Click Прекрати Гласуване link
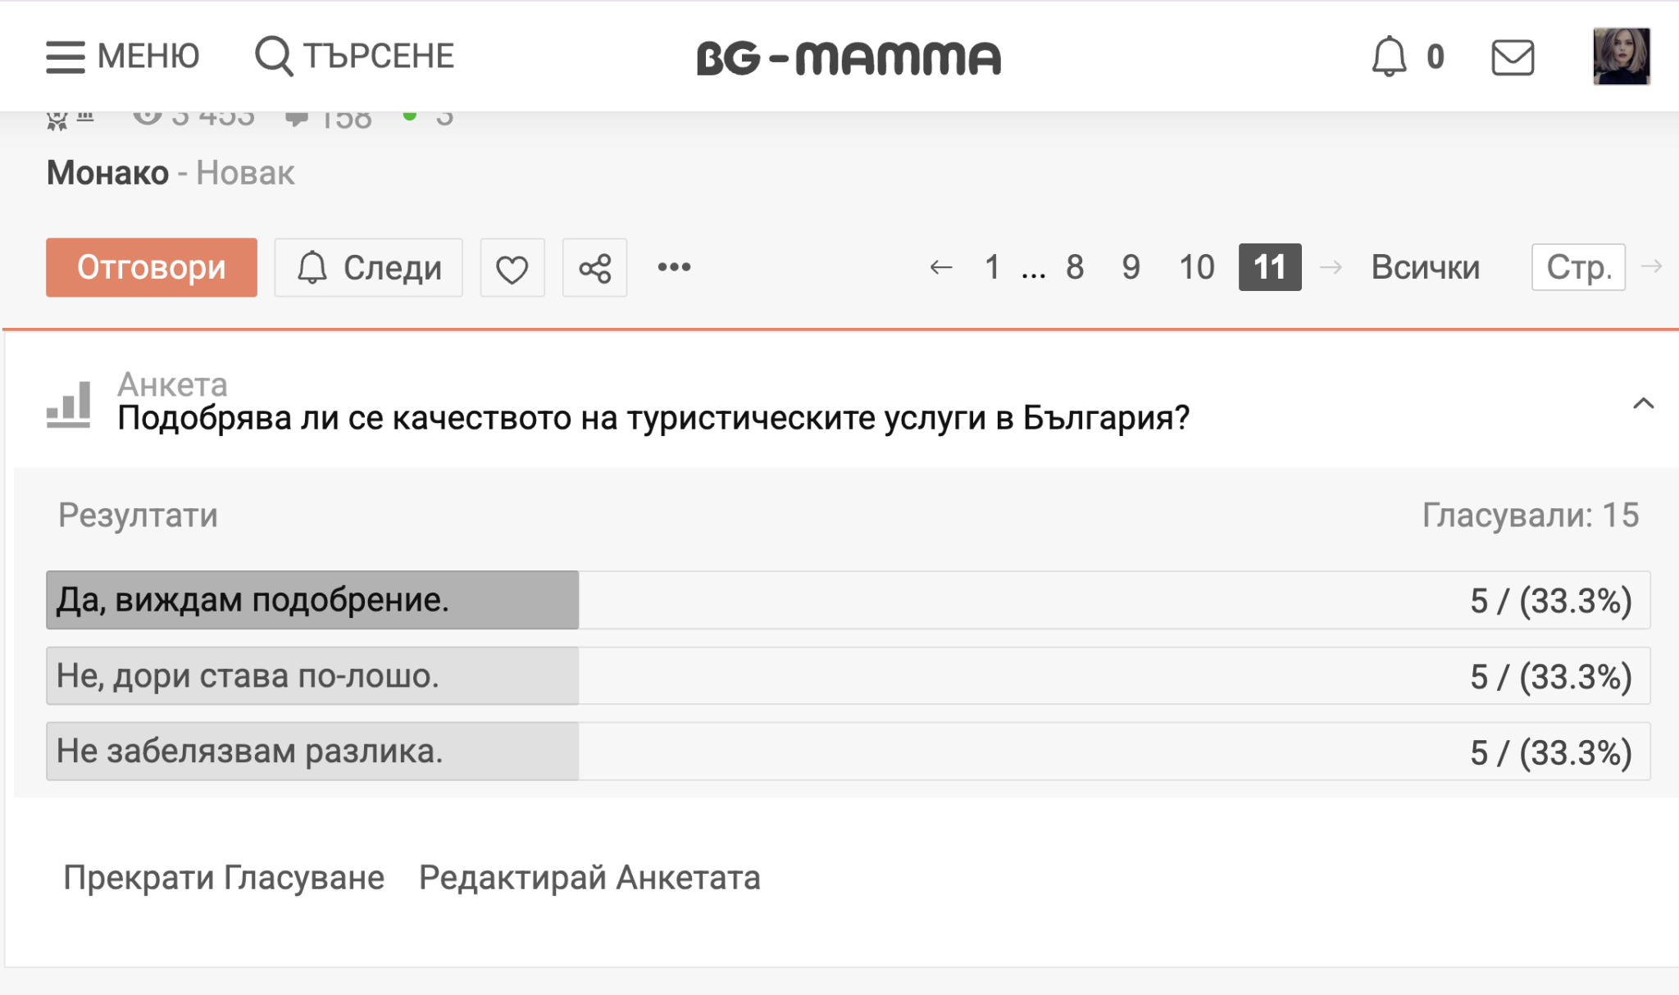Screen dimensions: 1679x995 [x=224, y=878]
